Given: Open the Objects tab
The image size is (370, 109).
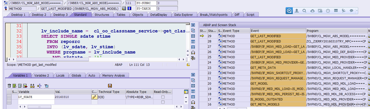Looking at the screenshot, I should (x=138, y=15).
